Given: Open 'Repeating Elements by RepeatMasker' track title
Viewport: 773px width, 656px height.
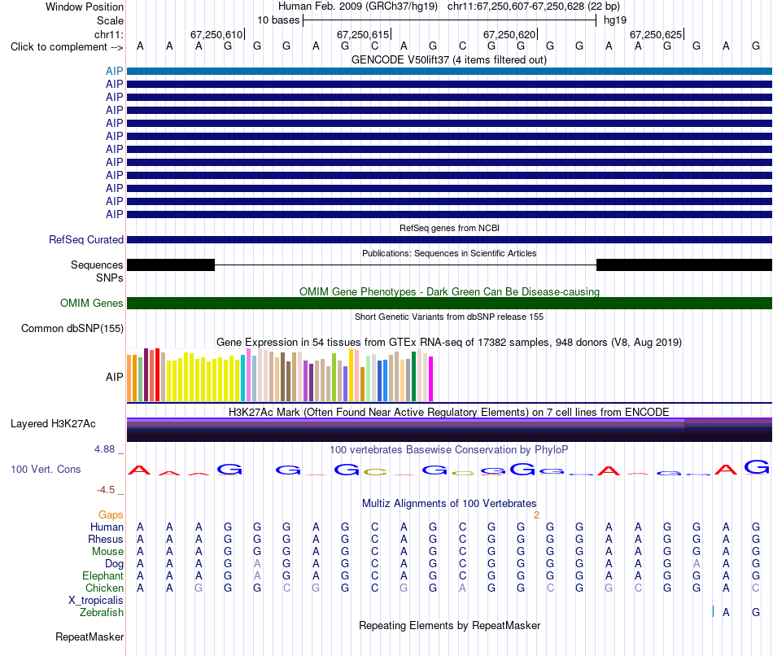Looking at the screenshot, I should [x=449, y=625].
